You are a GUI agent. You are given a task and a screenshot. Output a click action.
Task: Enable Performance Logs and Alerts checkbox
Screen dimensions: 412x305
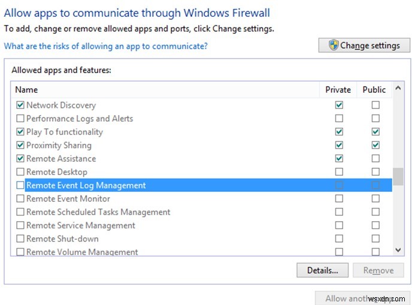pyautogui.click(x=20, y=119)
